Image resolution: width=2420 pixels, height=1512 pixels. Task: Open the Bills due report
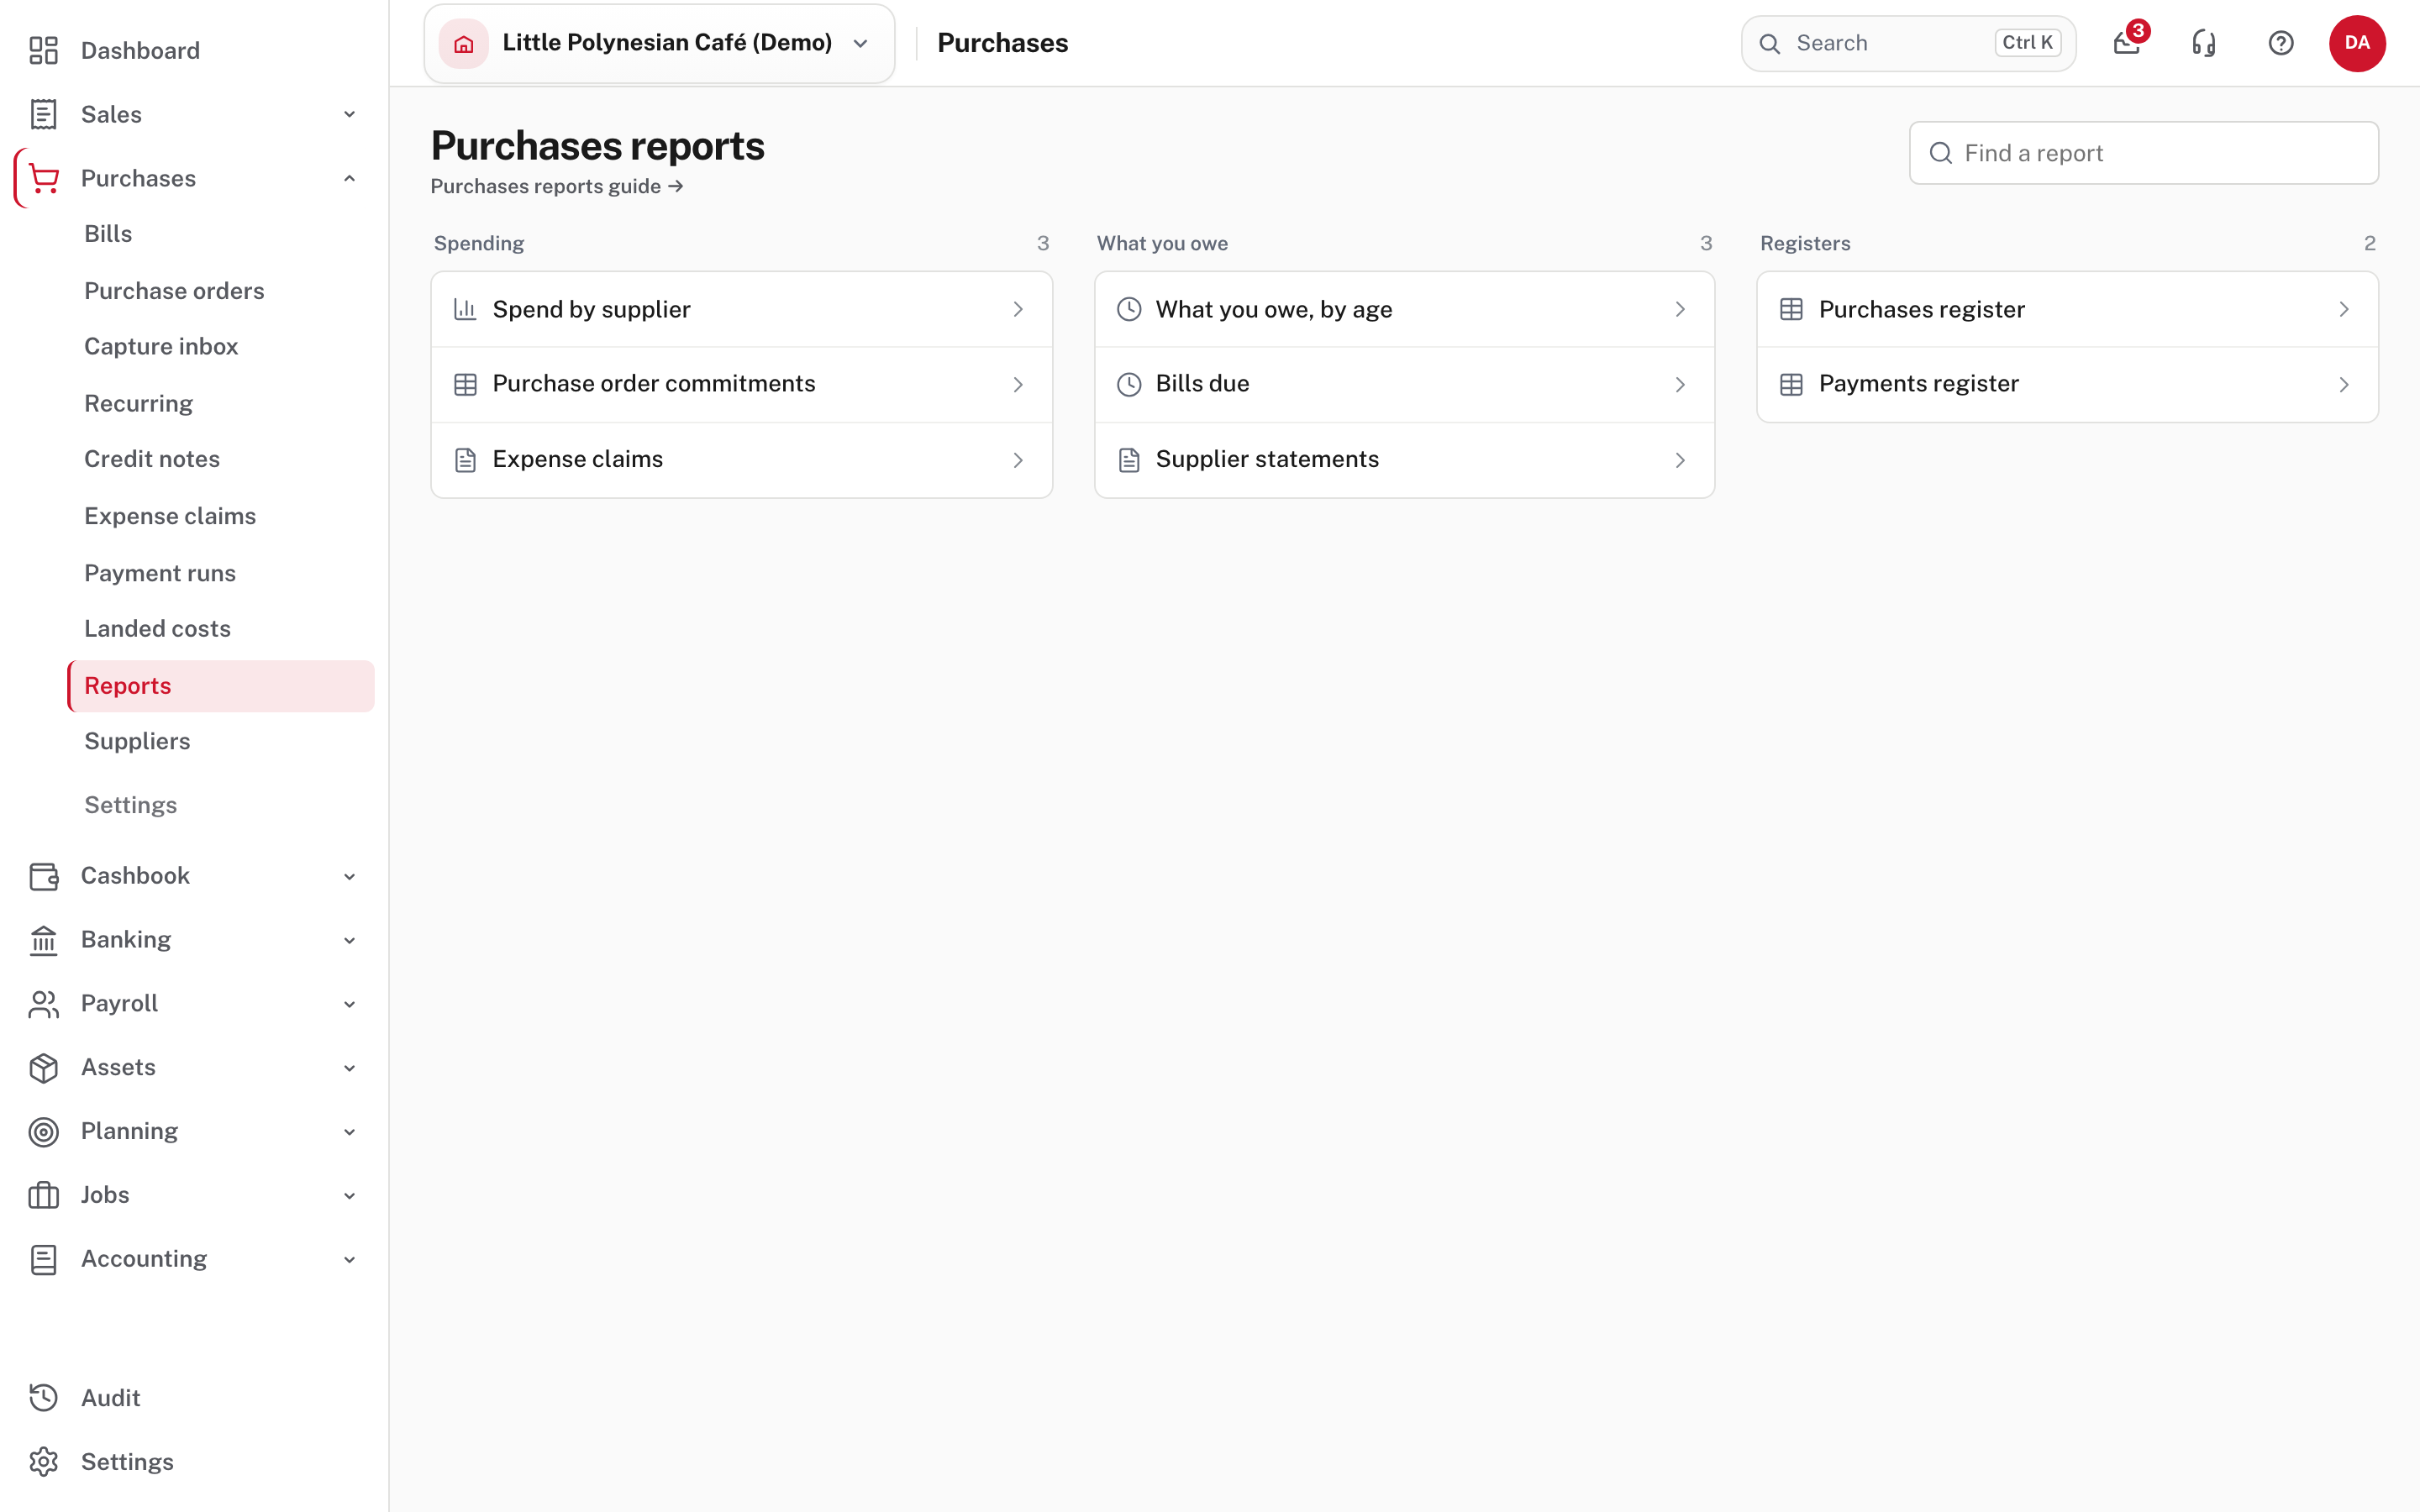click(1404, 384)
